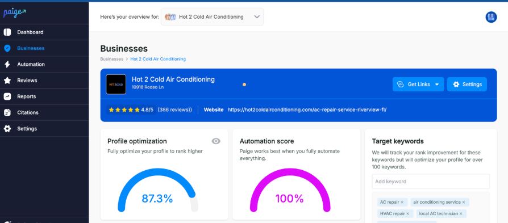Screen dimensions: 508x223
Task: Click the 'HVAC repair' keyword tag
Action: (395, 213)
